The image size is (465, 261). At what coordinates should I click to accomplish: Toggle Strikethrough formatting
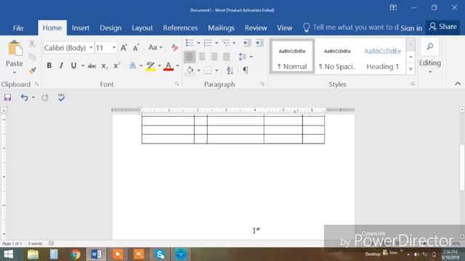click(92, 66)
